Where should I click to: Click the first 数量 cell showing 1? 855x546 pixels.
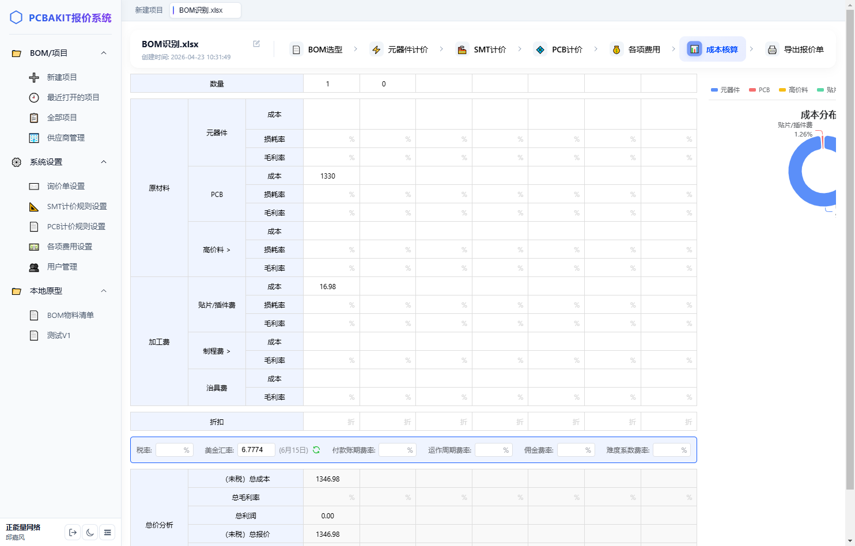pyautogui.click(x=331, y=84)
